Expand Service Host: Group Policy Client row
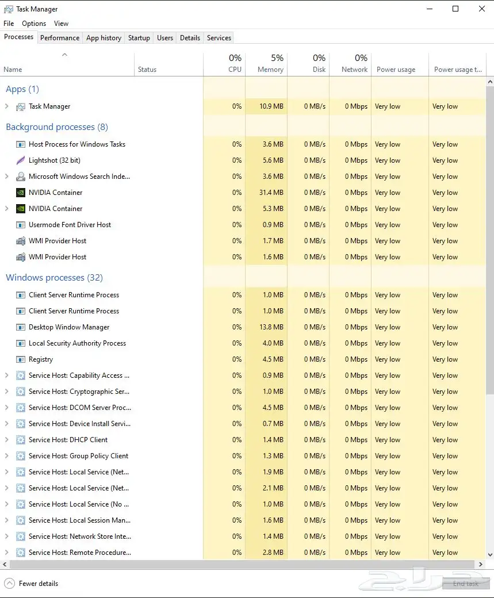 6,456
